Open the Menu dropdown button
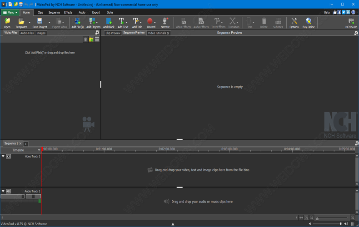Screen dimensions: 359x227 [10, 12]
